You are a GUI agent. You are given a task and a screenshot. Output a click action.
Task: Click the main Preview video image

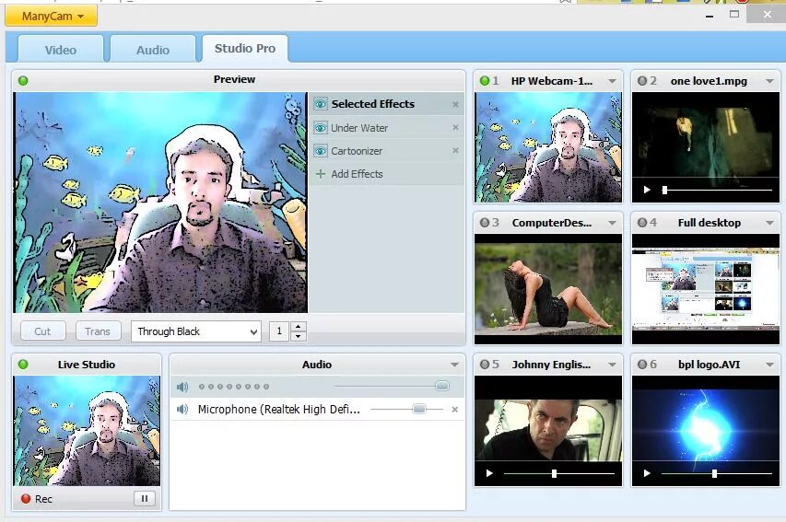pyautogui.click(x=160, y=203)
